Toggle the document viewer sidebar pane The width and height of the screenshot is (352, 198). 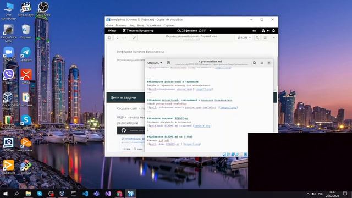tap(109, 38)
